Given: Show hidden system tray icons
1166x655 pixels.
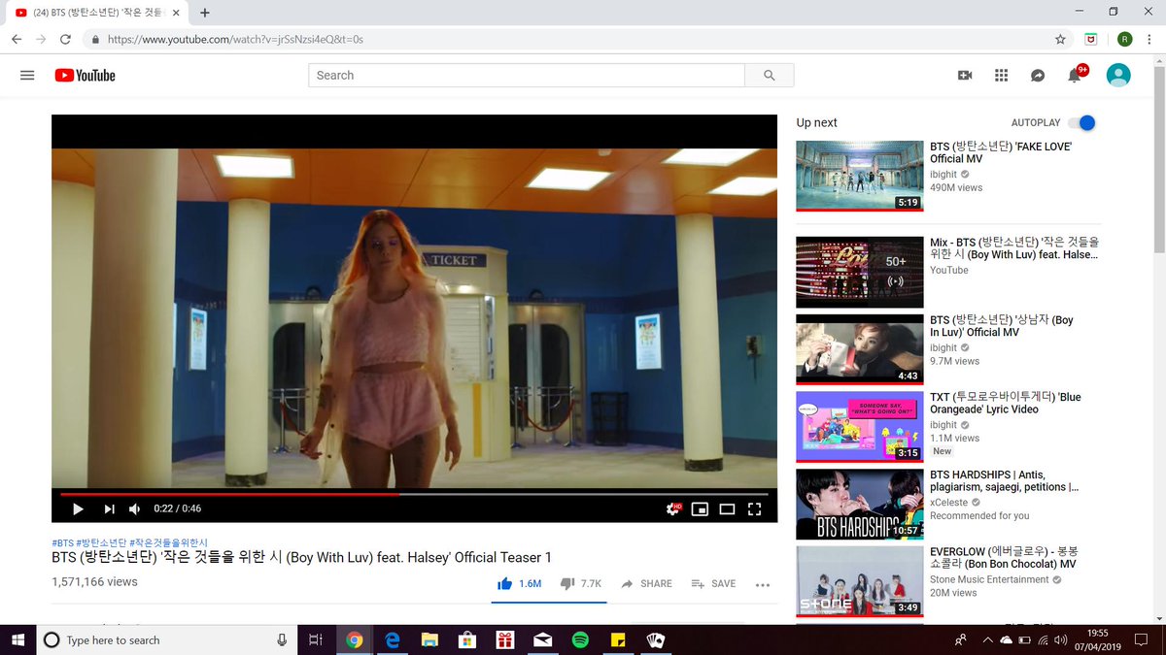Looking at the screenshot, I should 987,639.
